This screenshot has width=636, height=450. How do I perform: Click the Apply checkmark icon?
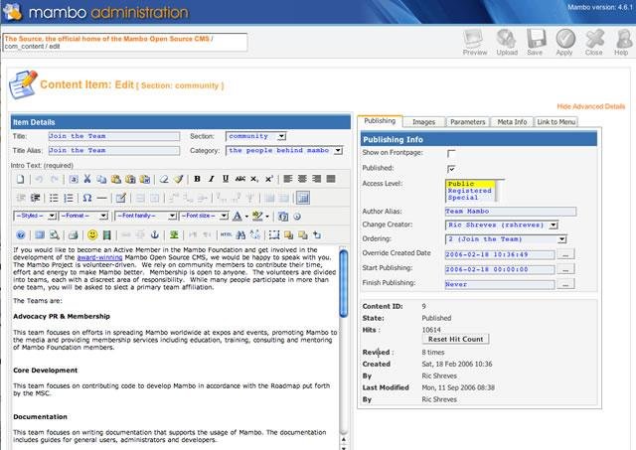[x=565, y=40]
